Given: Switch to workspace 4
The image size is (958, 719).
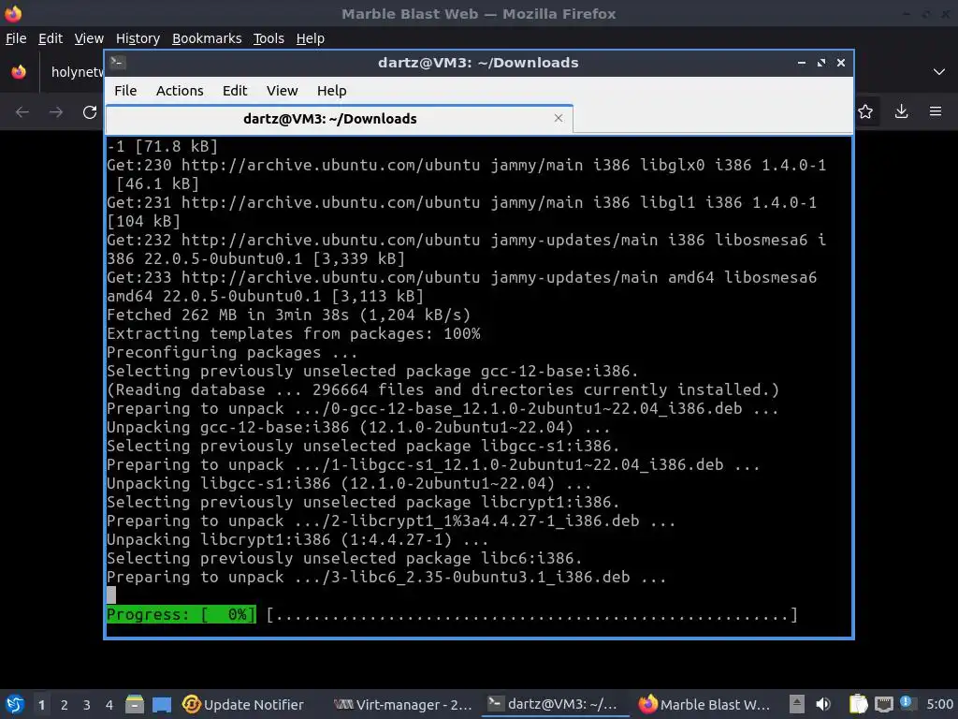Looking at the screenshot, I should pos(109,705).
